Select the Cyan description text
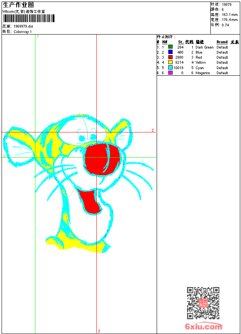The height and width of the screenshot is (334, 241). pyautogui.click(x=200, y=68)
